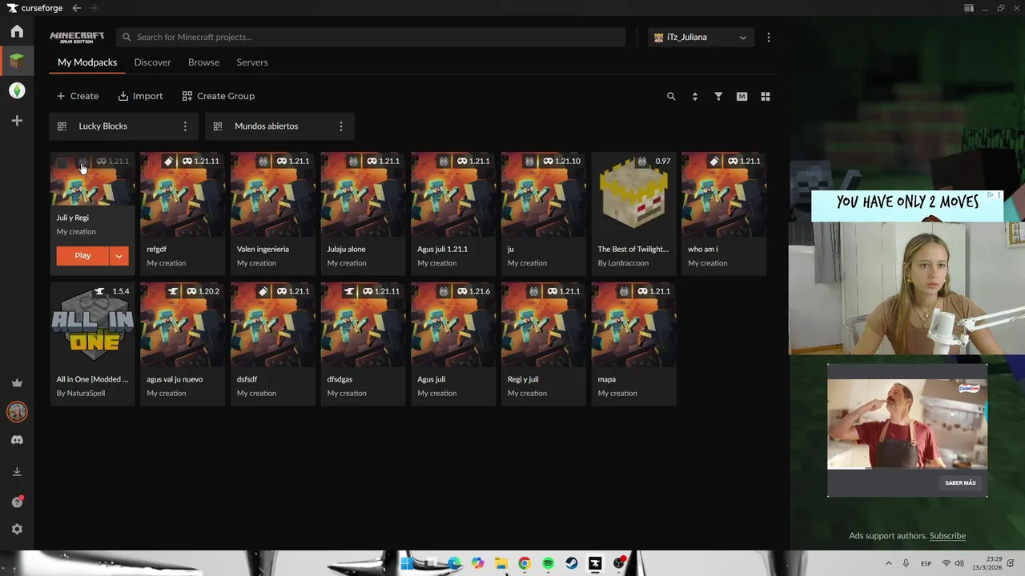1025x576 pixels.
Task: Click the Import button
Action: pyautogui.click(x=140, y=96)
